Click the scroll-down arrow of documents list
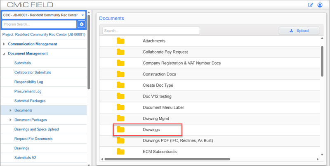330x166 pixels. tap(322, 155)
